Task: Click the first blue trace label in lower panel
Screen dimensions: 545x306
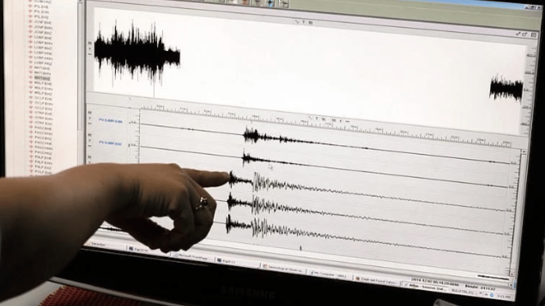Action: [x=111, y=121]
